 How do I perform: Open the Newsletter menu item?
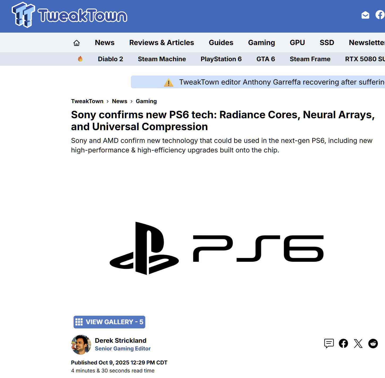(367, 43)
